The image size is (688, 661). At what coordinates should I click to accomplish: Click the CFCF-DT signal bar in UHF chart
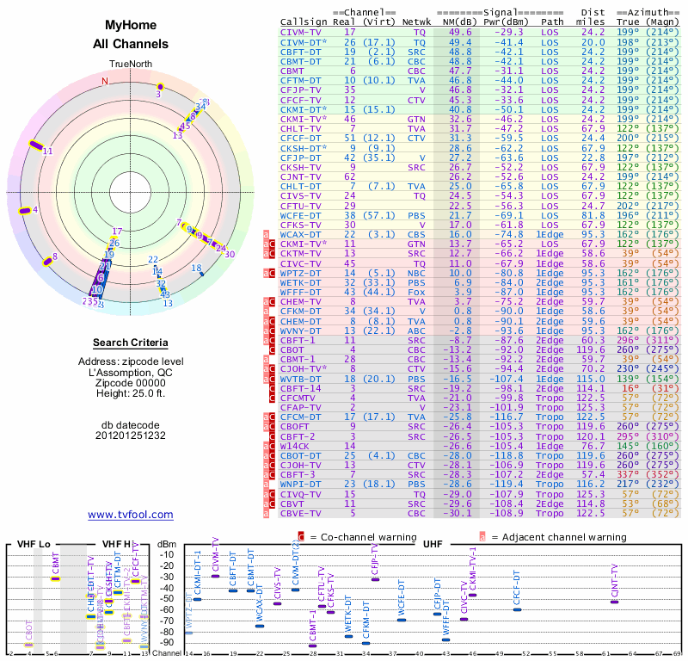tap(518, 609)
